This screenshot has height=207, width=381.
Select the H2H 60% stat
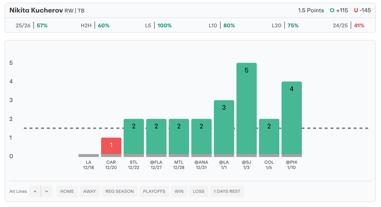(95, 26)
